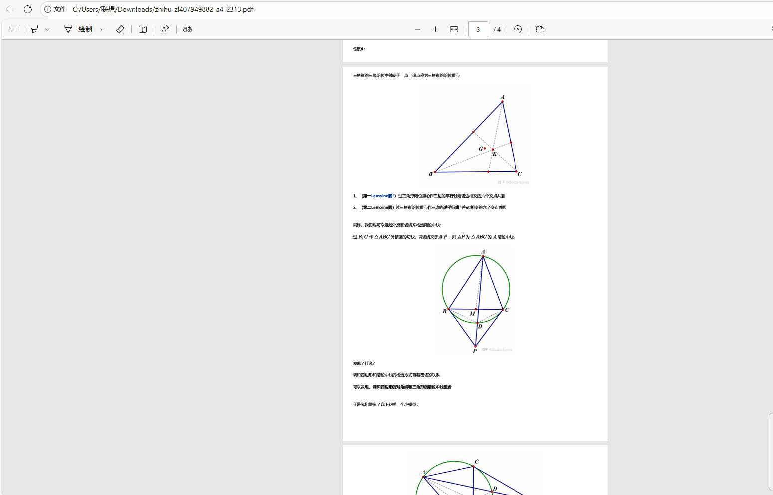
Task: Add a text box annotation
Action: pyautogui.click(x=143, y=29)
